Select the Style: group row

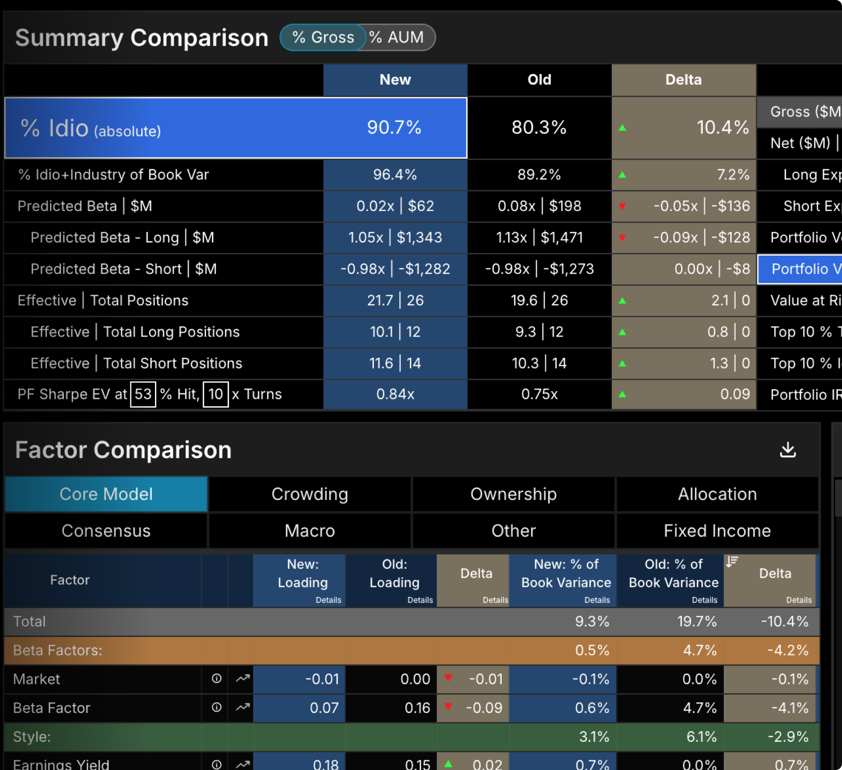point(411,736)
